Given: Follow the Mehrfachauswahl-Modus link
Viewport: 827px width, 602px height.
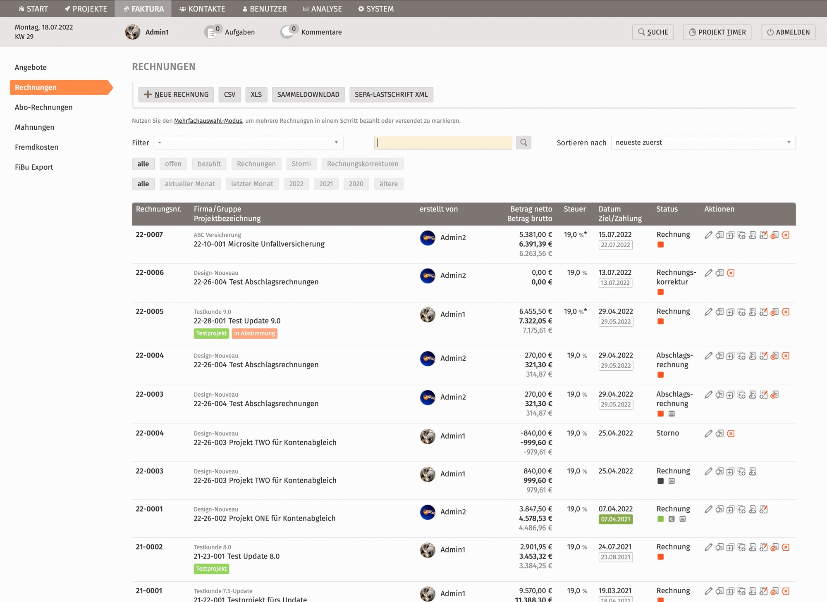Looking at the screenshot, I should point(208,121).
